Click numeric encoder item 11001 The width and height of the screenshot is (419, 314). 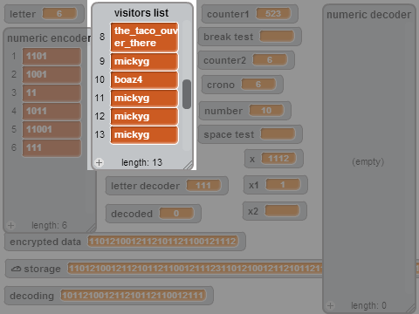(52, 129)
